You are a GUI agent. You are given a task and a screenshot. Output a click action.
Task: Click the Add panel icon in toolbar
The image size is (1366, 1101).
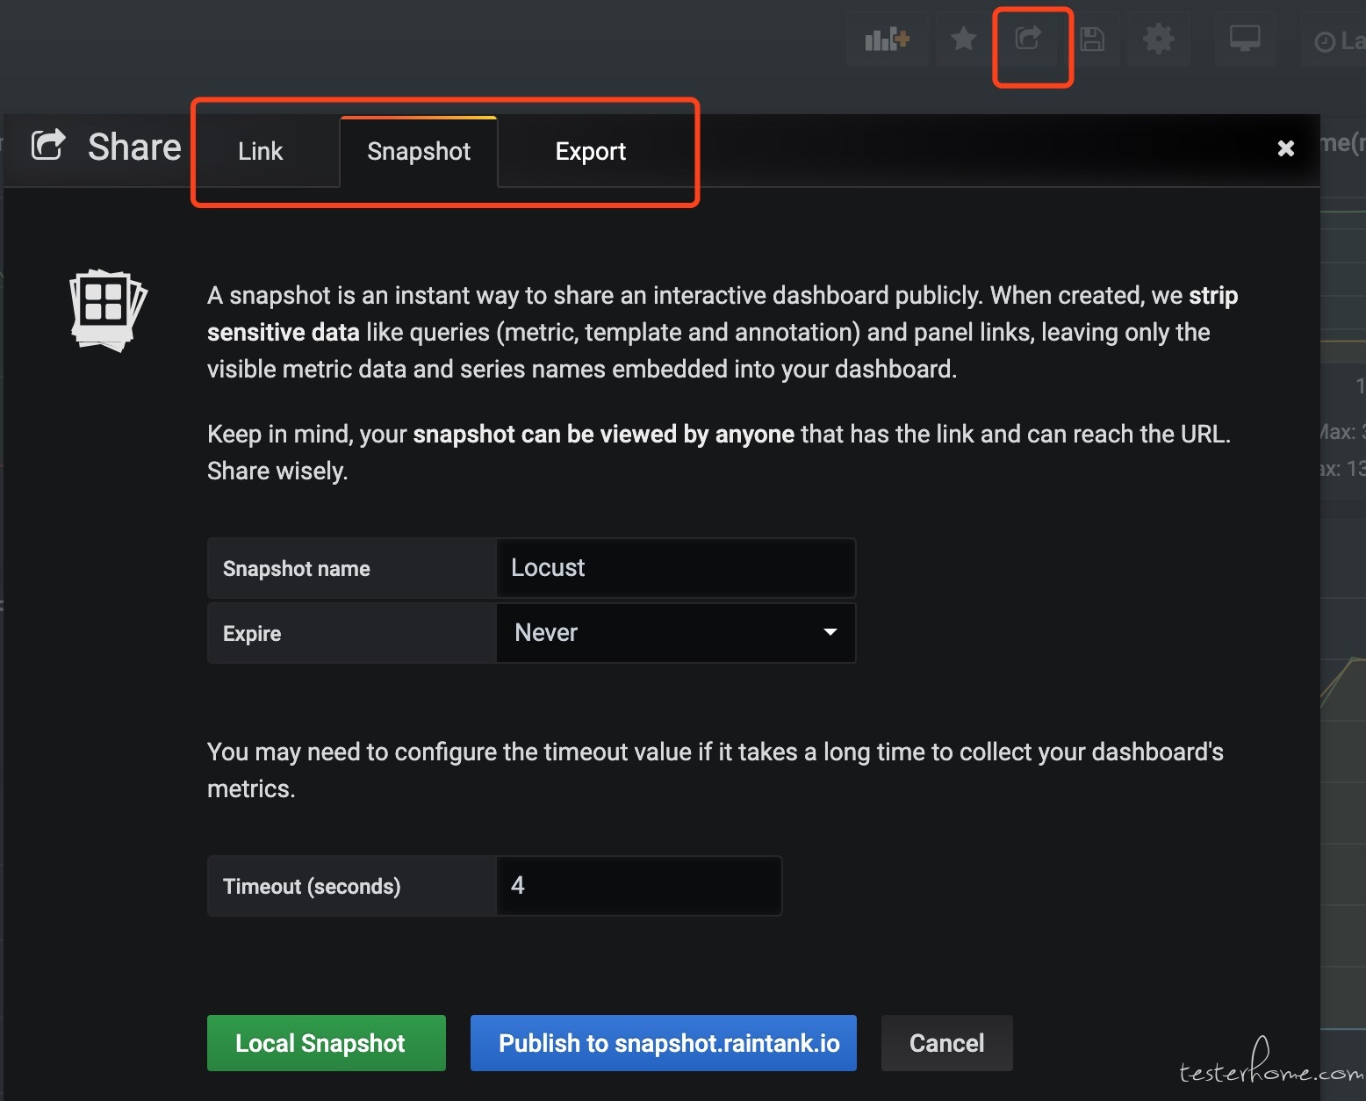tap(888, 40)
